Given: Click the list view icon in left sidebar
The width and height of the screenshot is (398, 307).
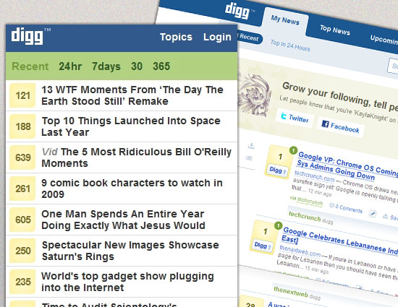Looking at the screenshot, I should 249,158.
